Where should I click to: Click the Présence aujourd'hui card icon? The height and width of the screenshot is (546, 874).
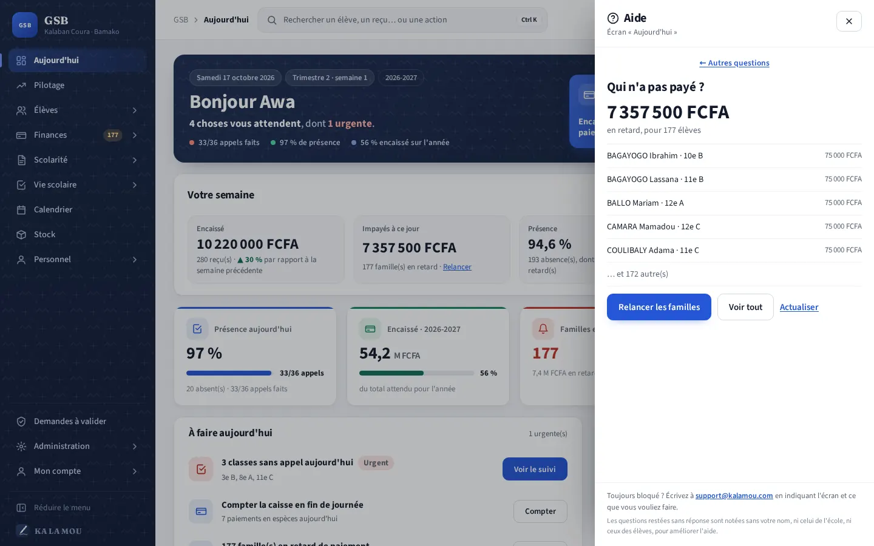pos(197,329)
